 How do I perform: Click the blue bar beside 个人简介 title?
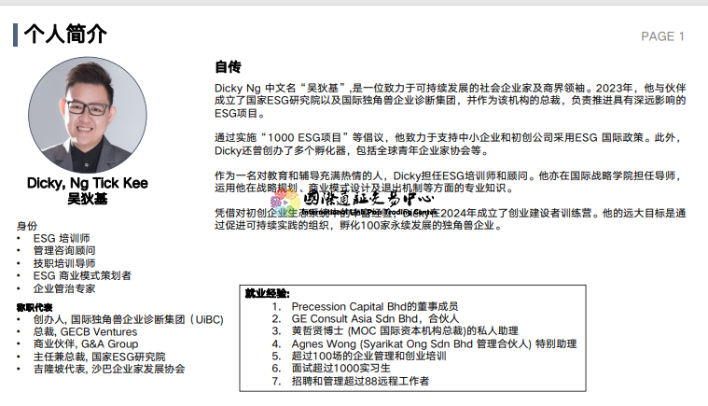coord(15,35)
